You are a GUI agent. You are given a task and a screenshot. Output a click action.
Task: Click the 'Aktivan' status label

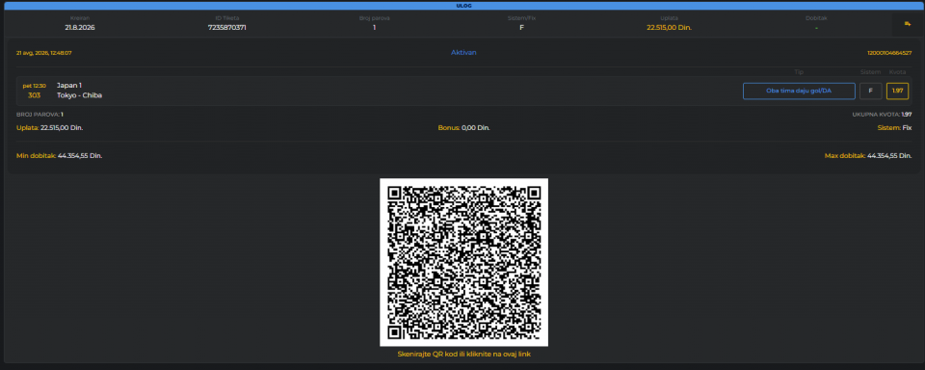point(463,53)
